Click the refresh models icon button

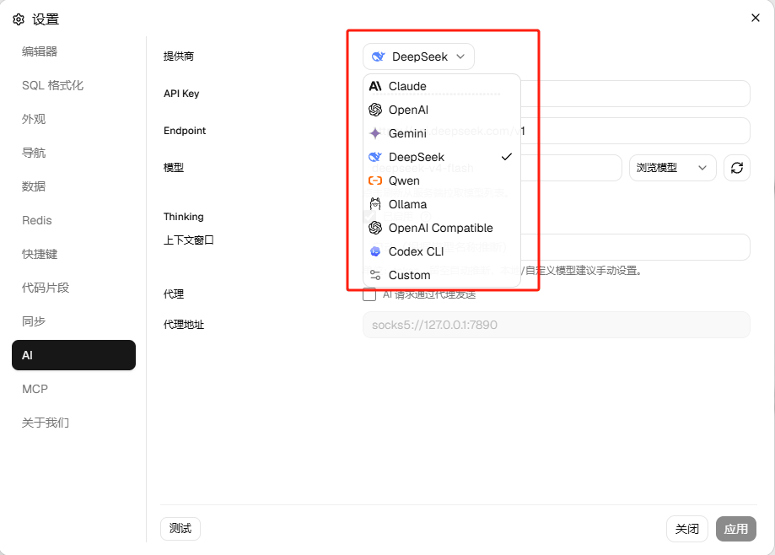click(x=736, y=168)
